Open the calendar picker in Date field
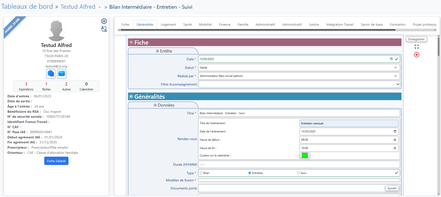The image size is (441, 197). [391, 59]
